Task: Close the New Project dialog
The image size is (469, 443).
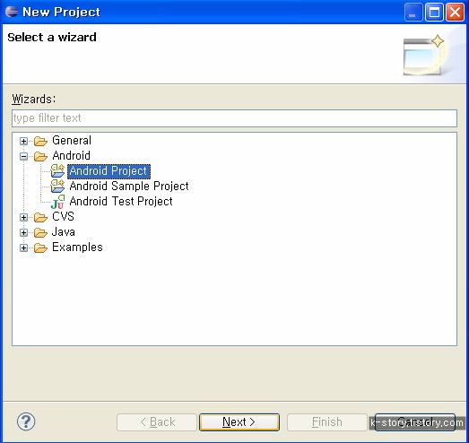Action: tap(455, 13)
